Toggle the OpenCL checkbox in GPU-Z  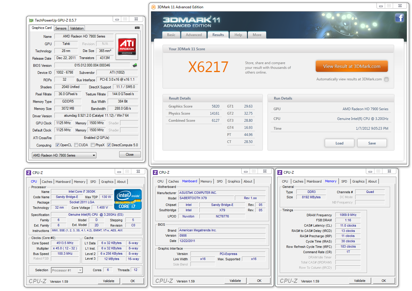coord(58,145)
